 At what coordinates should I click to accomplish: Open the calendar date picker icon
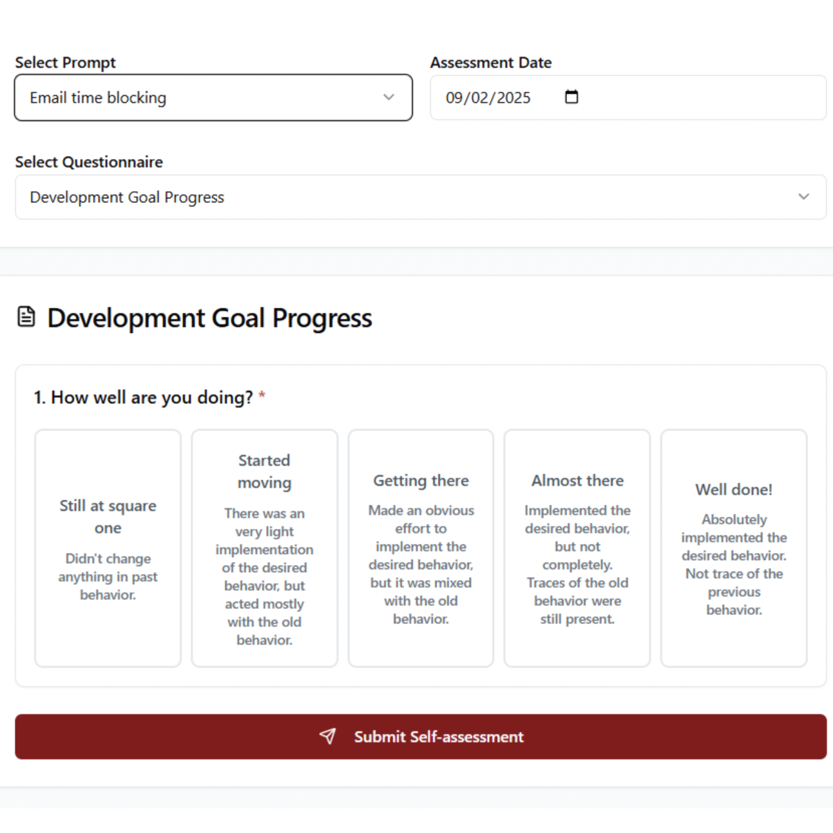coord(571,97)
